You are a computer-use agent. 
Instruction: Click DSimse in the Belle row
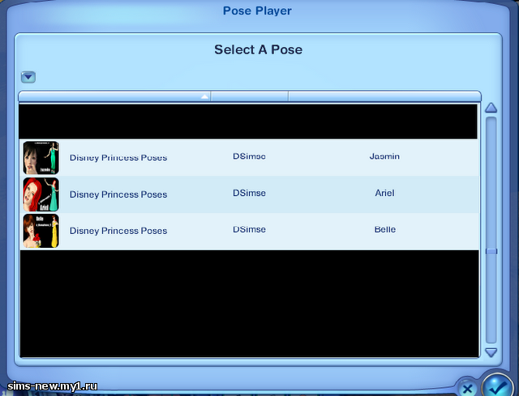(249, 229)
